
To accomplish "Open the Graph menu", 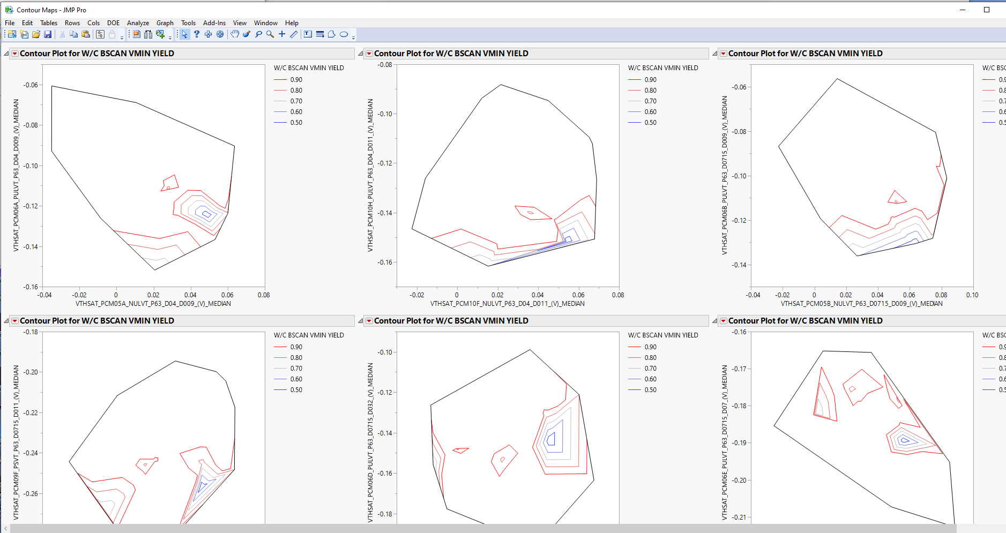I will coord(165,22).
